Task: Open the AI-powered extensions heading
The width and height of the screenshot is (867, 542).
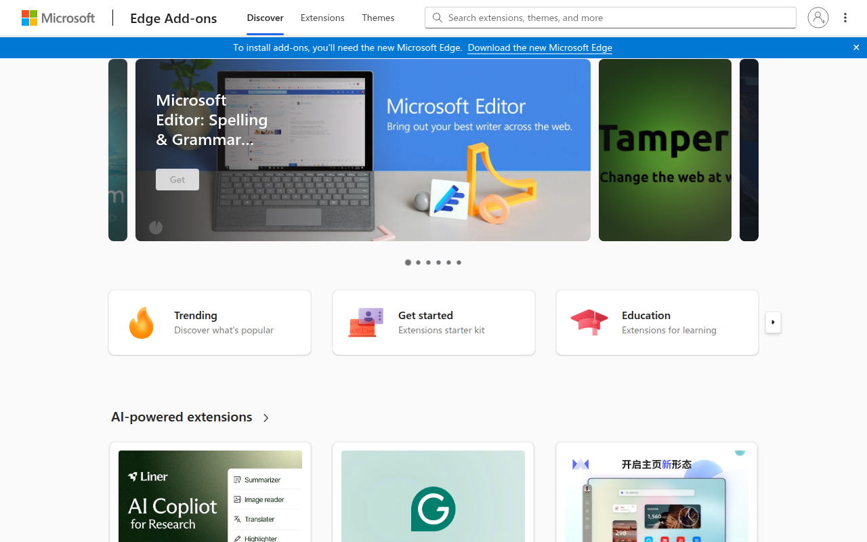Action: 182,417
